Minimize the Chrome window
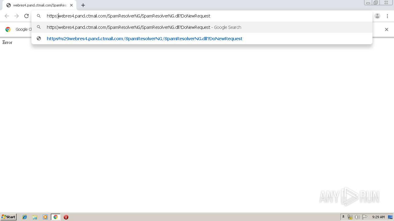394x221 pixels. 368,3
